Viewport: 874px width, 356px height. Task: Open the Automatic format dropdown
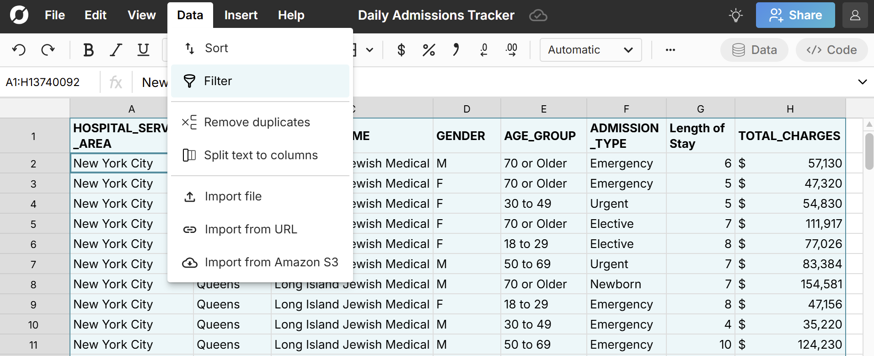pyautogui.click(x=590, y=50)
